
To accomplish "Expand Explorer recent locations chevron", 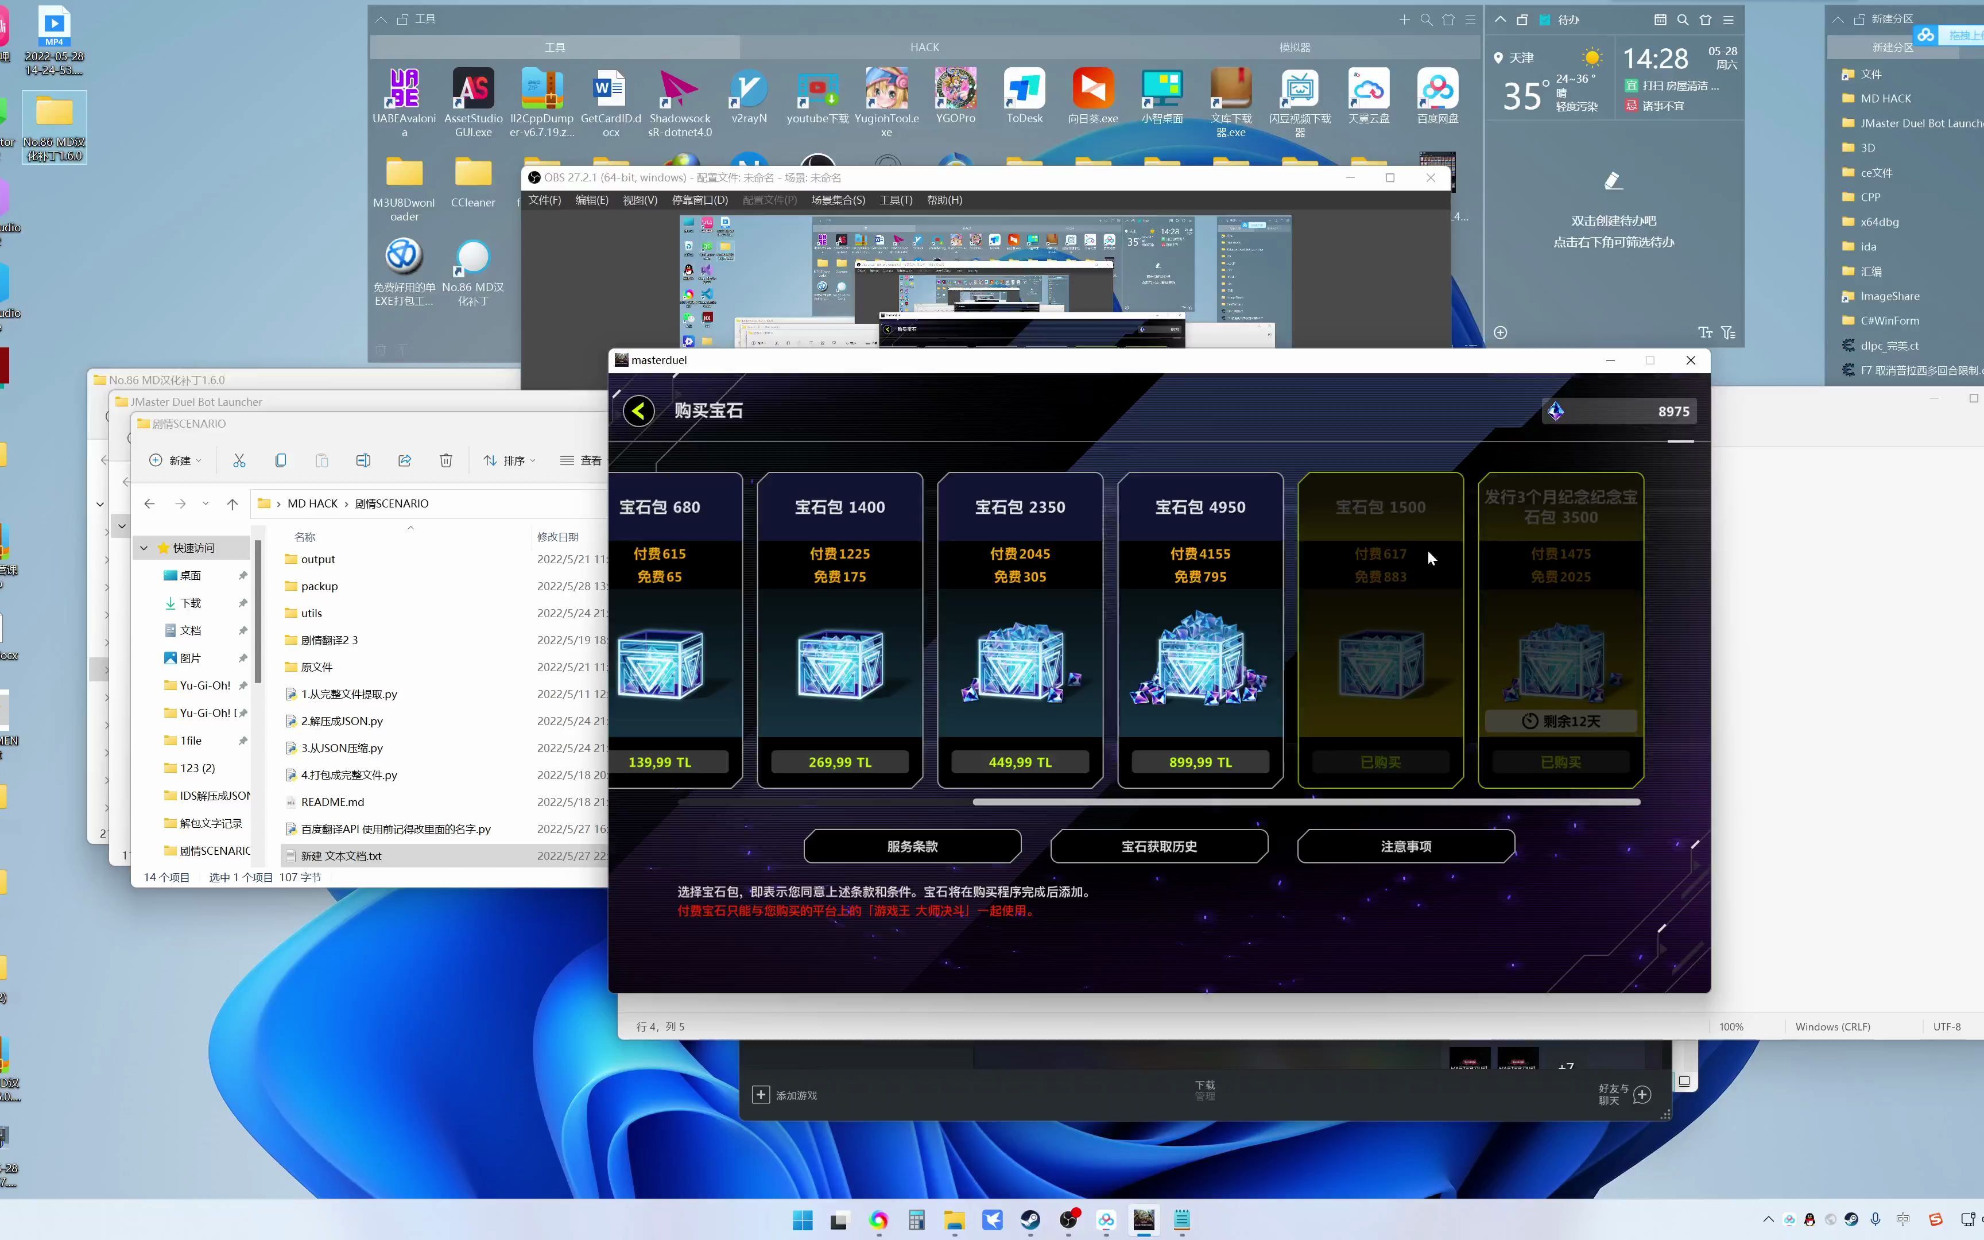I will tap(206, 503).
